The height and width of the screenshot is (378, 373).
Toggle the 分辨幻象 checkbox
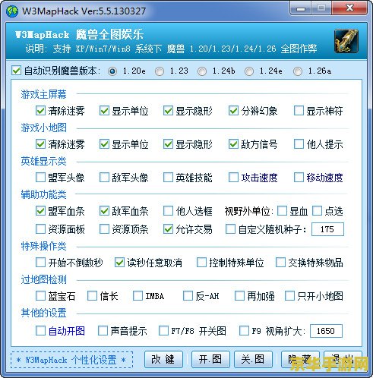[x=233, y=111]
